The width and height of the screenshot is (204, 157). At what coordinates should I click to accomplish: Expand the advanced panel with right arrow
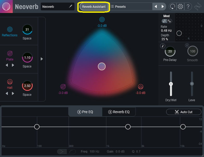click(x=42, y=59)
